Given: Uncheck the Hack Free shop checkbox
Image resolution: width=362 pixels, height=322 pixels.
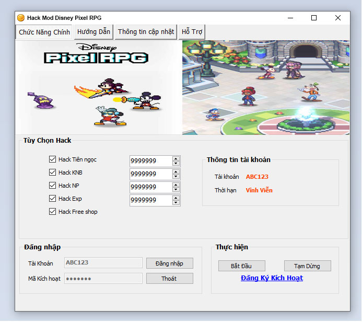Looking at the screenshot, I should point(52,212).
